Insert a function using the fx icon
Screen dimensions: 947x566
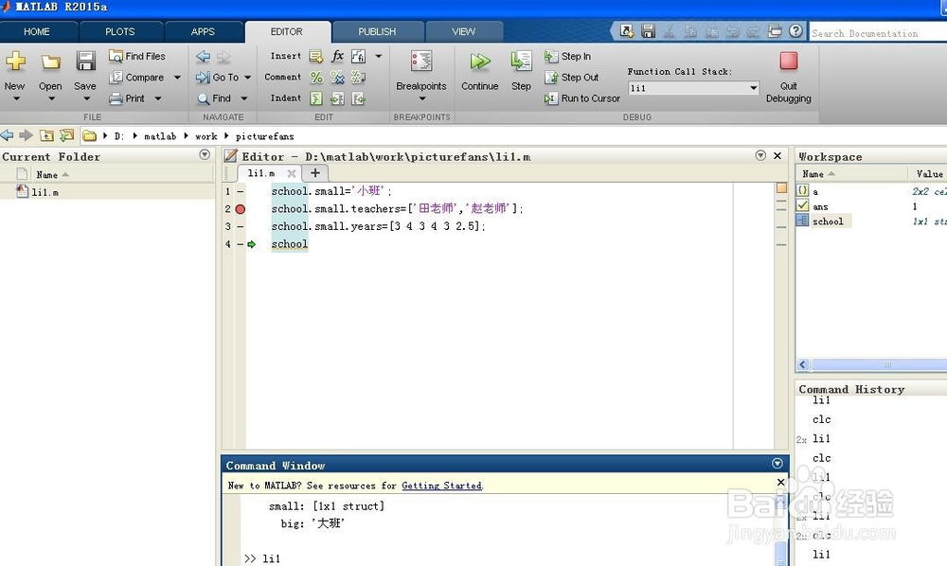337,57
